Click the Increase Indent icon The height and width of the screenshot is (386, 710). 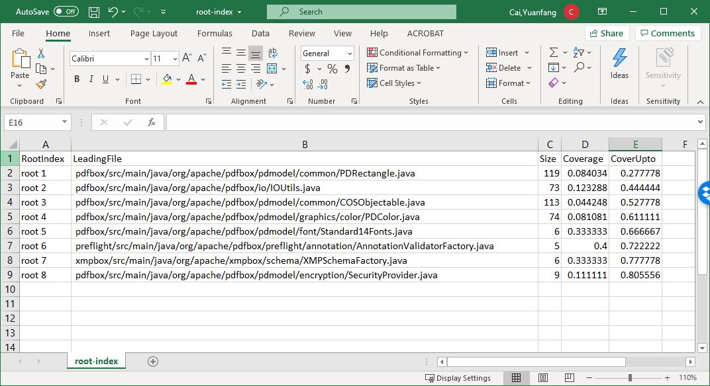pos(241,84)
